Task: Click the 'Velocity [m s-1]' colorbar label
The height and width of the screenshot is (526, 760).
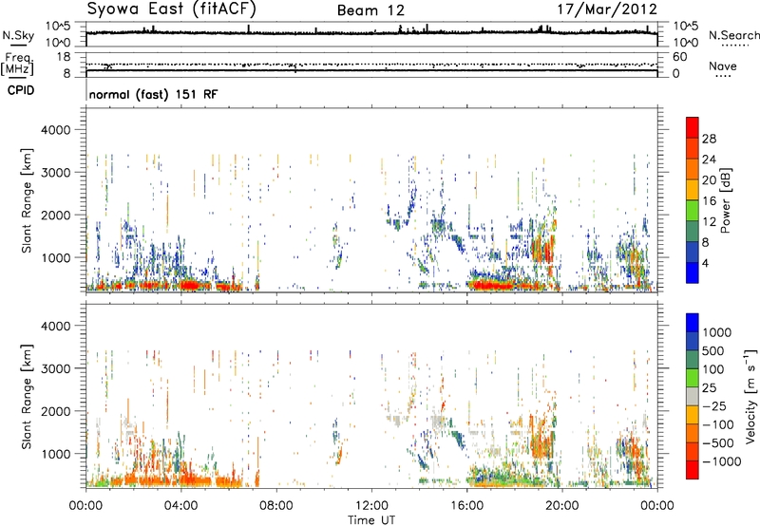Action: 750,396
